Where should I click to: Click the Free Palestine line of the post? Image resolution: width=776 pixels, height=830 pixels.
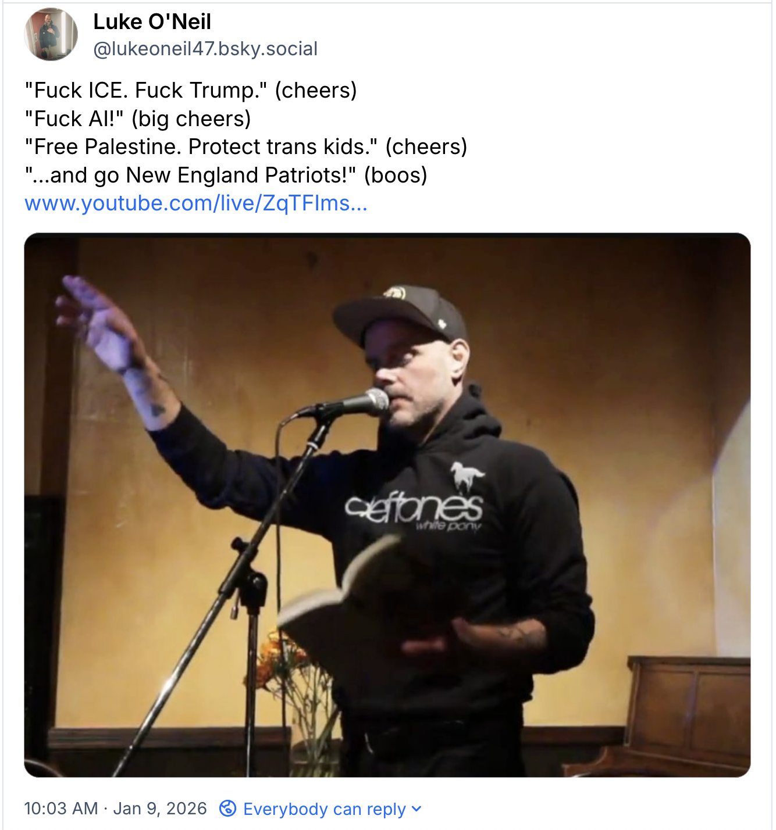[x=246, y=146]
